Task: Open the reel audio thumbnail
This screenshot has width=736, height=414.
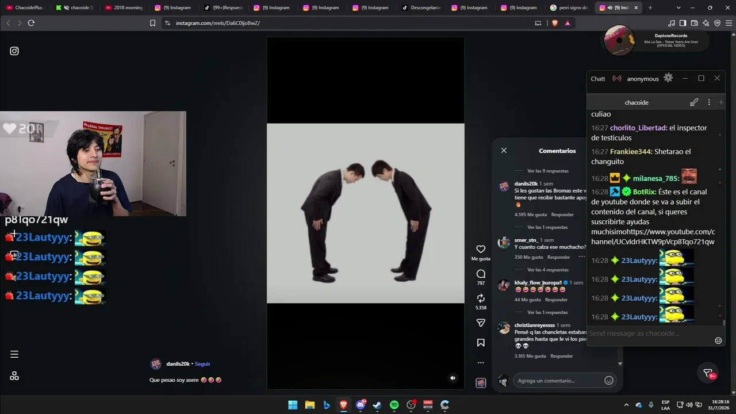Action: pyautogui.click(x=481, y=383)
